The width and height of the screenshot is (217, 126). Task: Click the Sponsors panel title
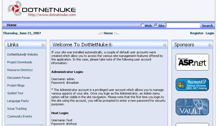click(x=184, y=45)
